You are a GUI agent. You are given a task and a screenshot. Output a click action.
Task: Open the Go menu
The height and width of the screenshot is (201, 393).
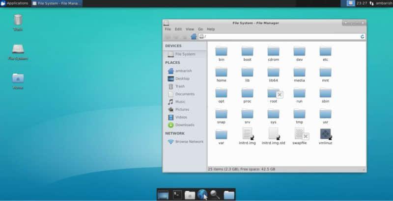[200, 29]
